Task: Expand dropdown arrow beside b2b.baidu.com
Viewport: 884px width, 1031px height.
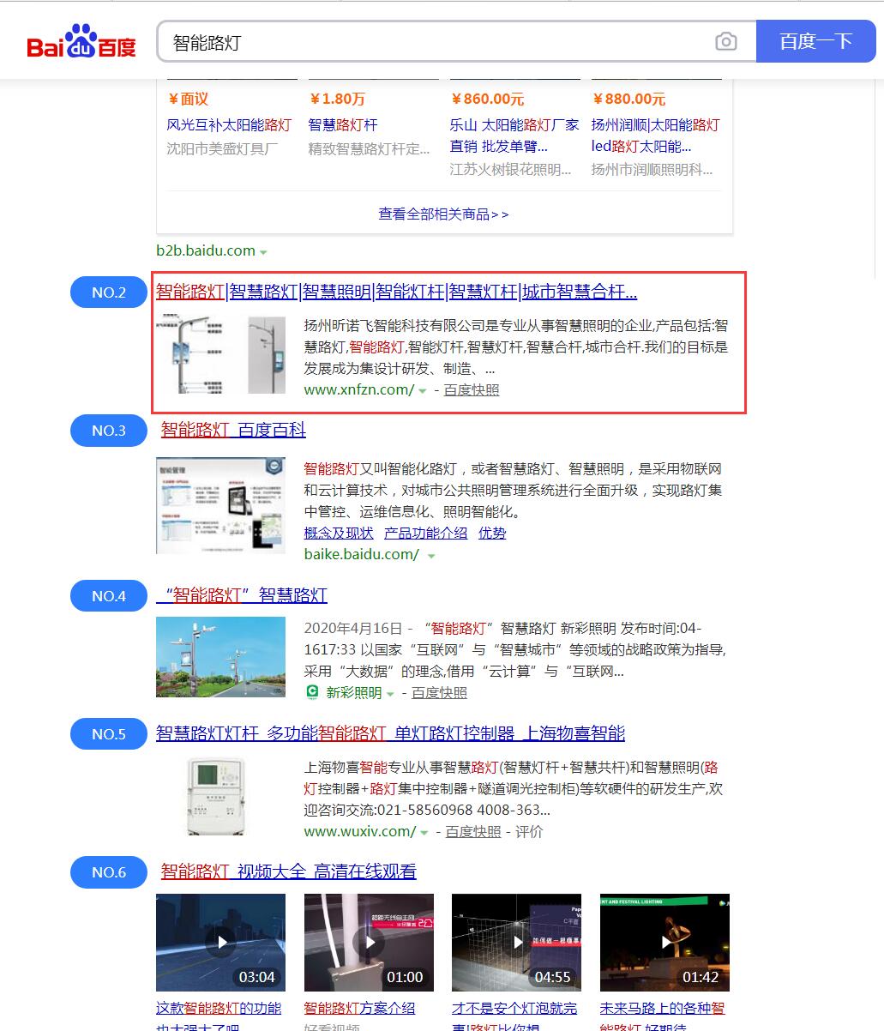Action: [263, 252]
